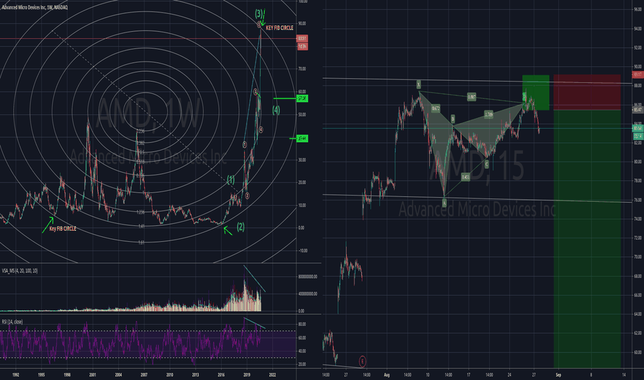The image size is (644, 380).
Task: Click the grey 85.47 entry price label
Action: tap(637, 110)
